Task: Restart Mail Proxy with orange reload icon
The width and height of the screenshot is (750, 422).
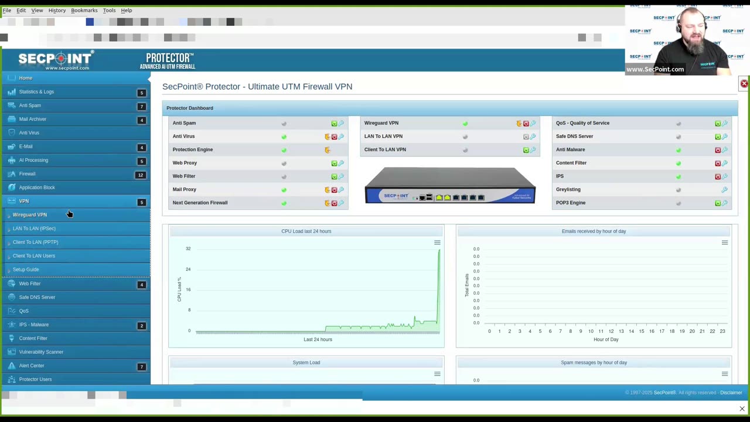Action: (328, 190)
